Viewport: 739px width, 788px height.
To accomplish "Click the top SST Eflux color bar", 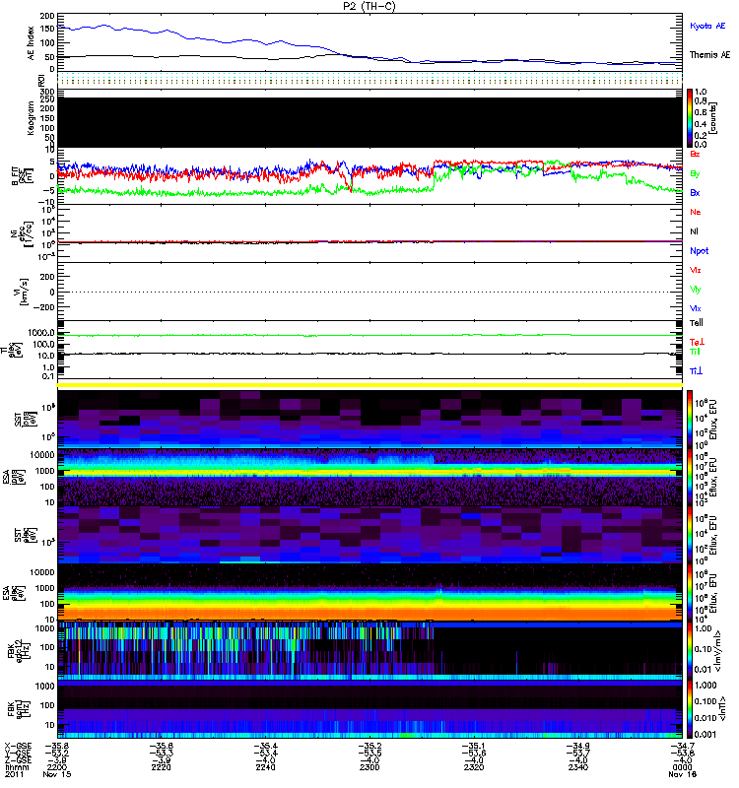I will pos(690,416).
